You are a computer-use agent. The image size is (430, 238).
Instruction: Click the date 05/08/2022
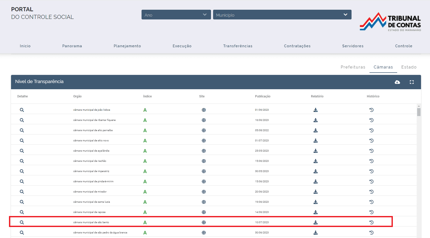click(x=262, y=130)
